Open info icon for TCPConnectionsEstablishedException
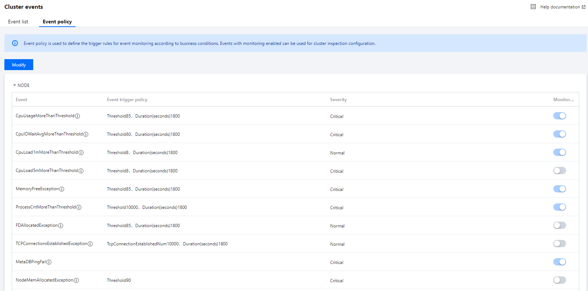Image resolution: width=588 pixels, height=291 pixels. pos(90,244)
